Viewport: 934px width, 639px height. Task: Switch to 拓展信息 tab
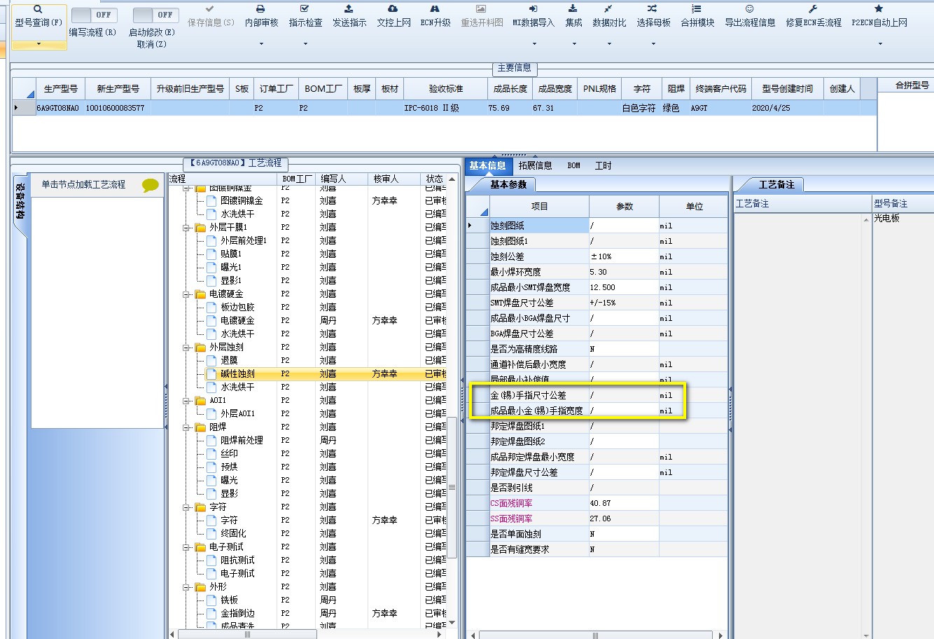tap(535, 166)
